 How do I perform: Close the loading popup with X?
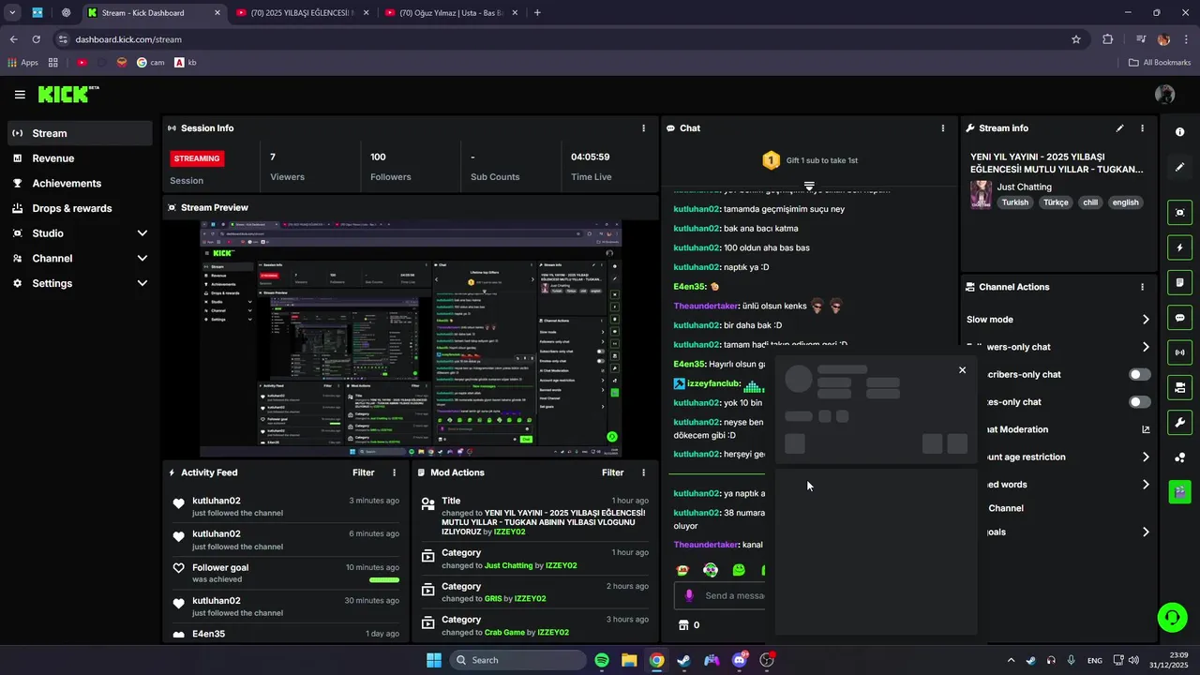click(962, 370)
